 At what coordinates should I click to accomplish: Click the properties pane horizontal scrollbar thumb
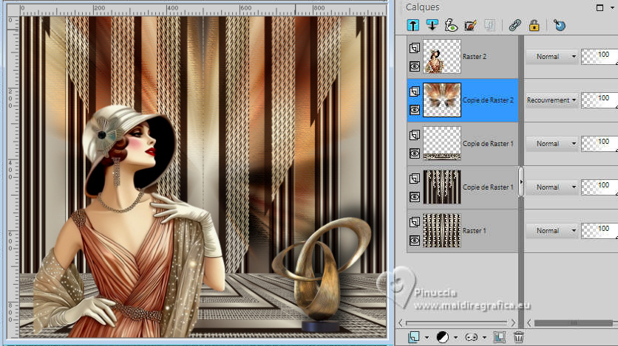(574, 323)
